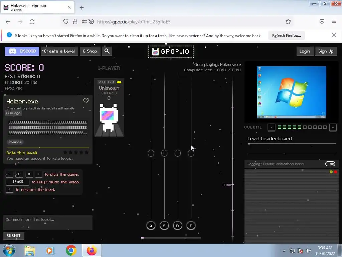Show hidden tray icons arrow
342x257 pixels.
point(284,251)
